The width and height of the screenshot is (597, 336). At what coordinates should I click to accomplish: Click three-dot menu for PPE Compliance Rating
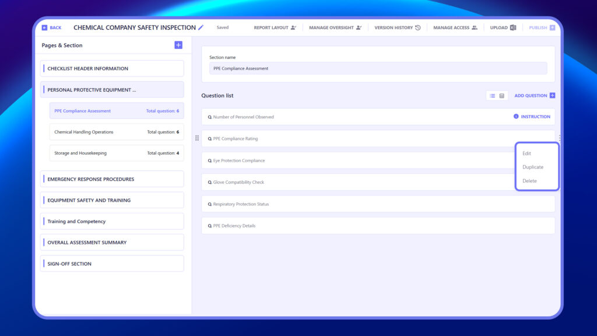click(559, 138)
